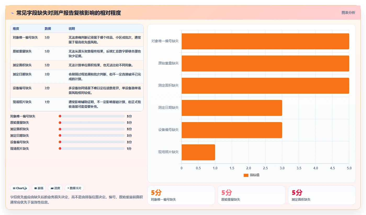Image resolution: width=366 pixels, height=215 pixels.
Task: Select table cell 对象唯一编号缺失
Action: click(25, 38)
